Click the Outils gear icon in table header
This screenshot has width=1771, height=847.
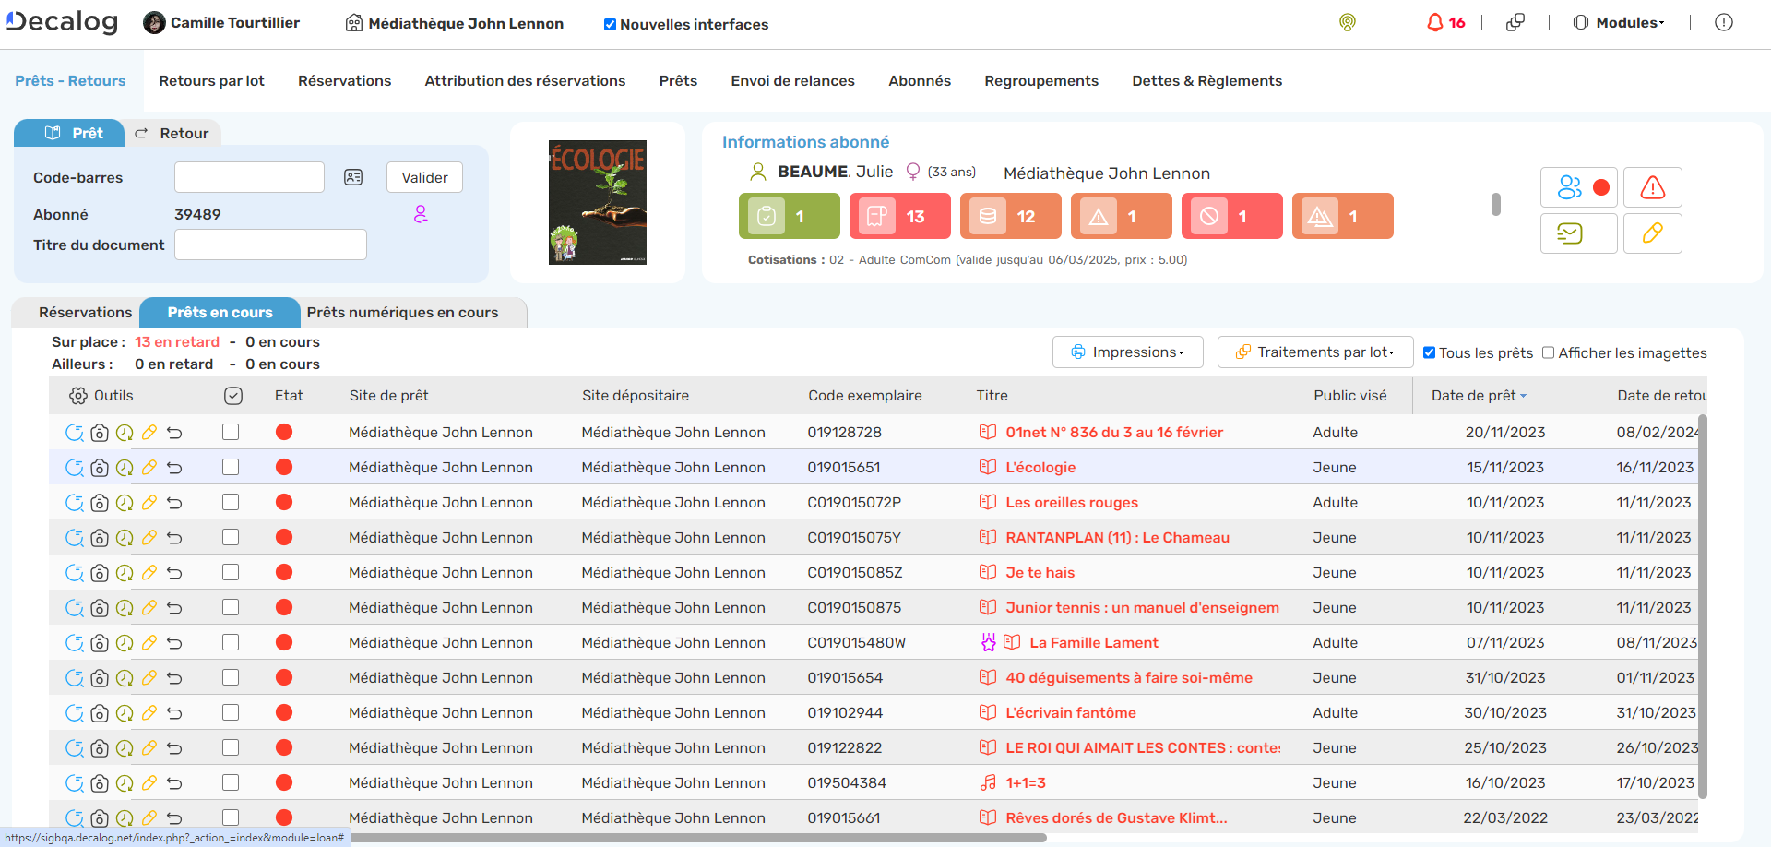pos(77,395)
